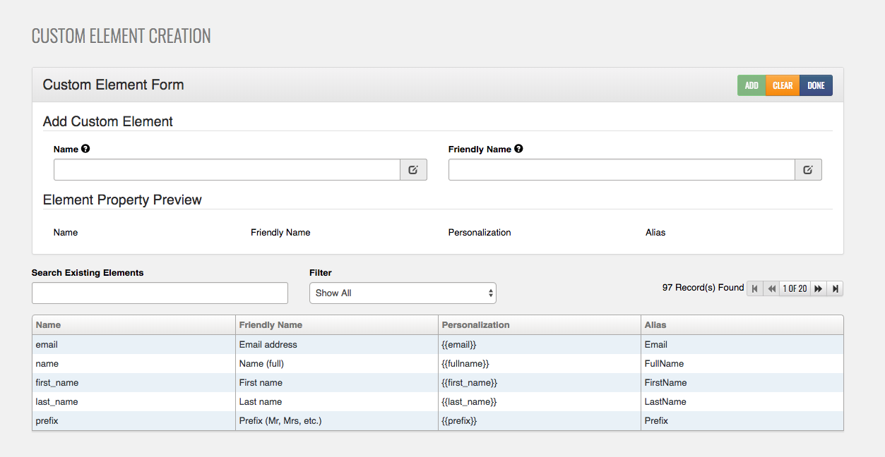Advance to the next page of records
This screenshot has width=885, height=457.
tap(818, 288)
